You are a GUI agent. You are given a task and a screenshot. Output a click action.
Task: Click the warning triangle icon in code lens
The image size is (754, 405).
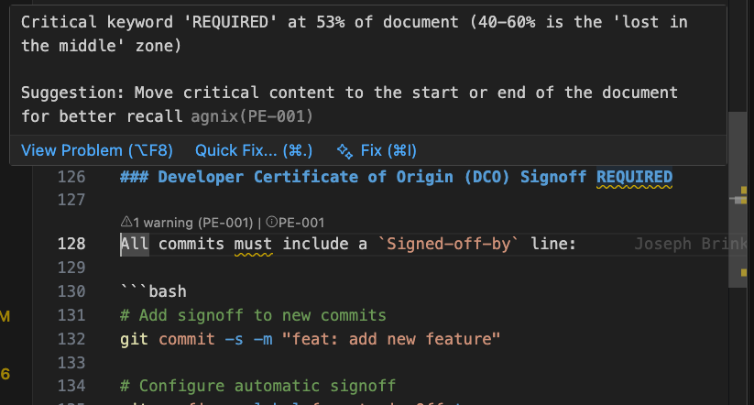coord(126,222)
